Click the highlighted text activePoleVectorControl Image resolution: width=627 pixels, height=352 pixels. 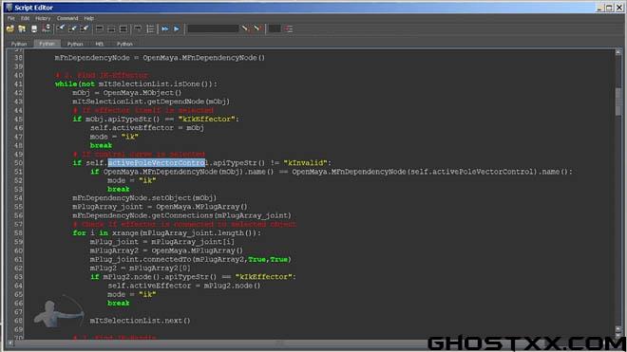point(157,163)
